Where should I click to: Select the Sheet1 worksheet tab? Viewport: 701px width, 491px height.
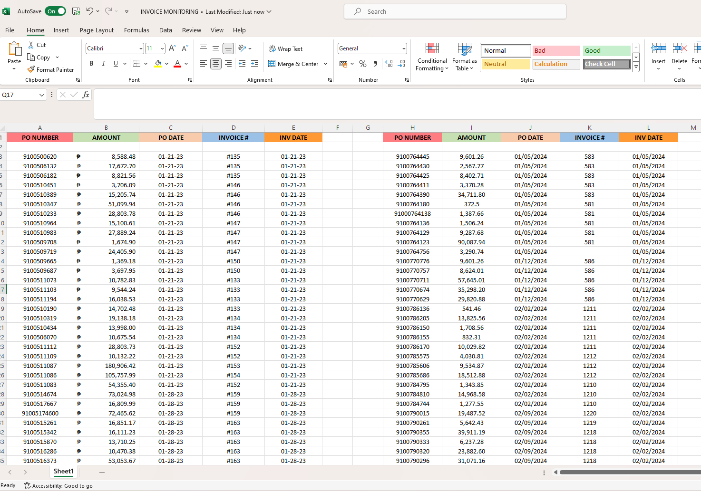[63, 472]
